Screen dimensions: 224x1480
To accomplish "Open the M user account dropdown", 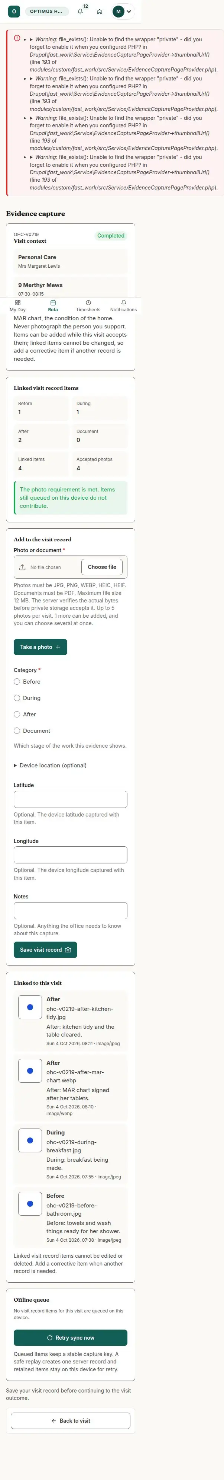I will coord(123,12).
